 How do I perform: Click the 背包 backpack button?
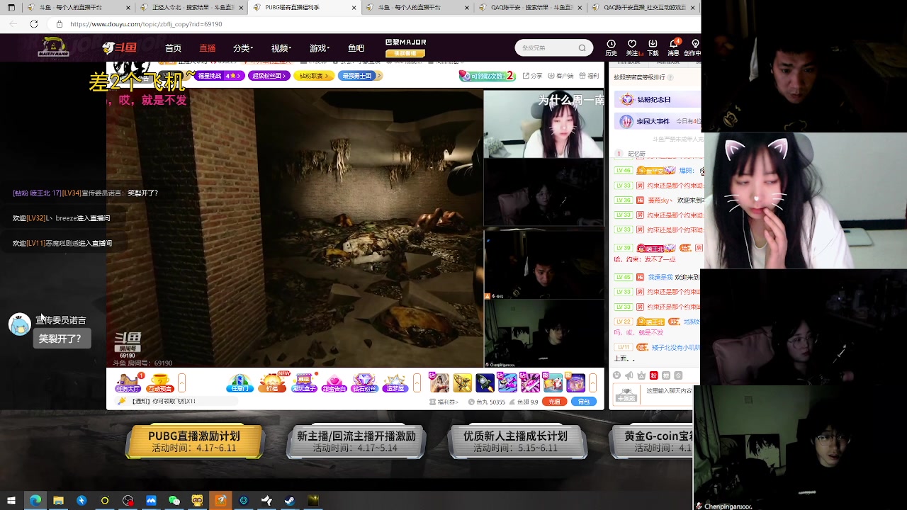(584, 402)
